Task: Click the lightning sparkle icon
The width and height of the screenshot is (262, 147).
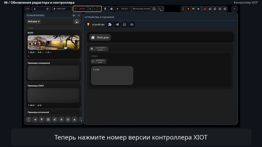Action: (55, 120)
